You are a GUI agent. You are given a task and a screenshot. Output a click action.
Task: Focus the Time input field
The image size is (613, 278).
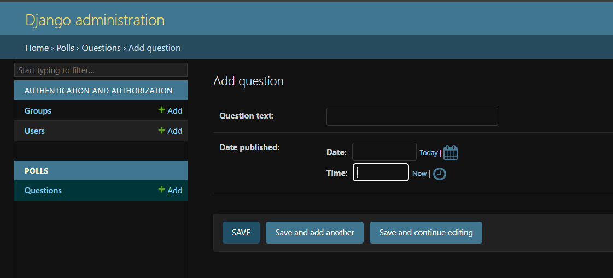coord(381,172)
